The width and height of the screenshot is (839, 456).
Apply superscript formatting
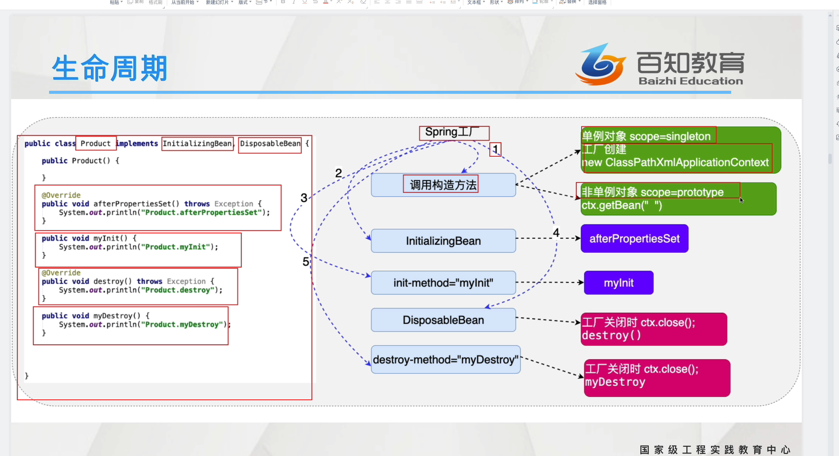click(339, 2)
